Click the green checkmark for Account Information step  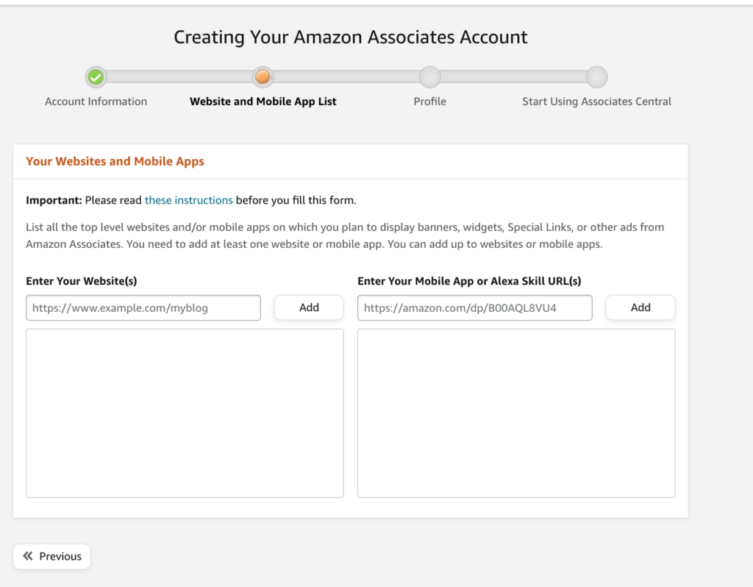96,77
